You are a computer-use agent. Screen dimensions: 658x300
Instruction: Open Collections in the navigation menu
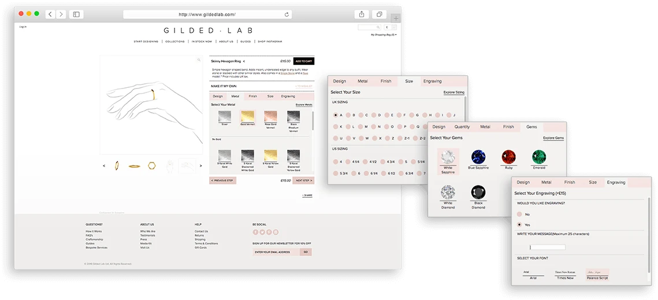pos(175,42)
